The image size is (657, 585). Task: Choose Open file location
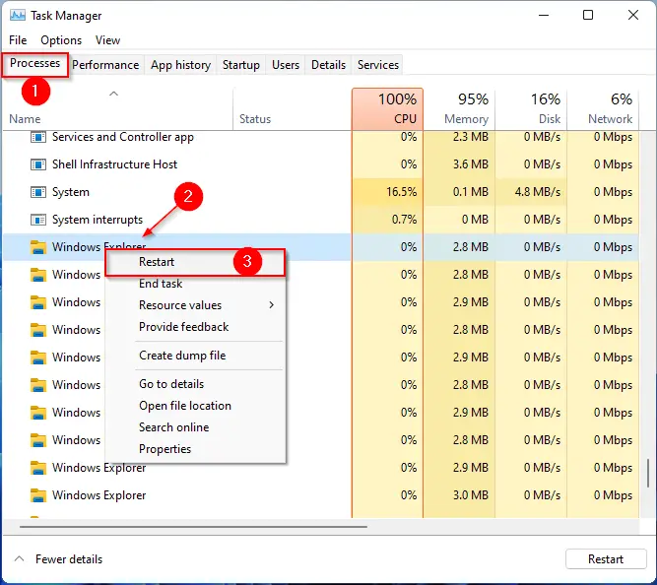[195, 406]
